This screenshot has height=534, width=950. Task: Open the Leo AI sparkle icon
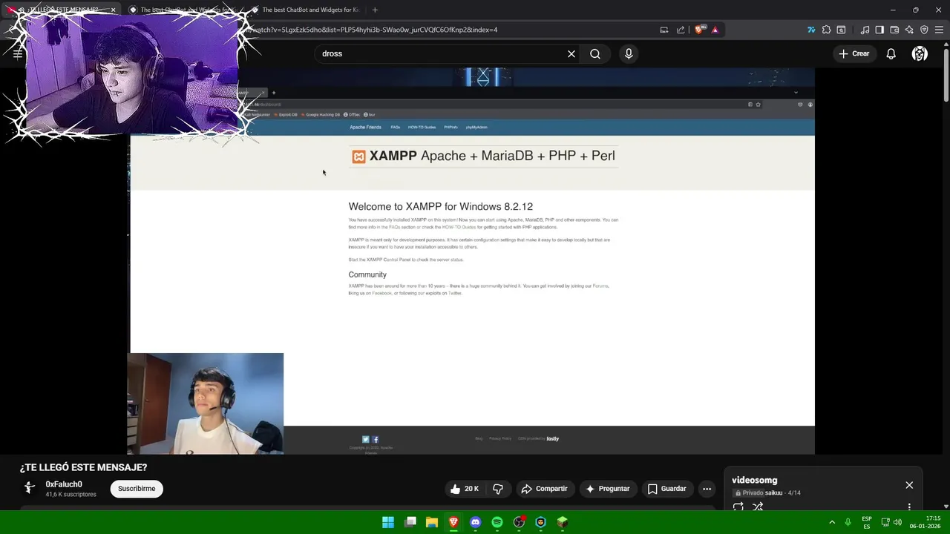[x=909, y=30]
